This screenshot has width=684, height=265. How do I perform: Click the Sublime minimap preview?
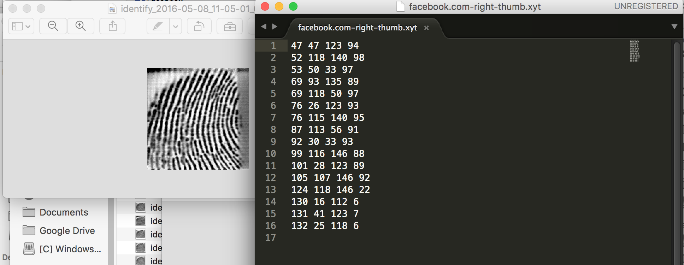coord(635,51)
